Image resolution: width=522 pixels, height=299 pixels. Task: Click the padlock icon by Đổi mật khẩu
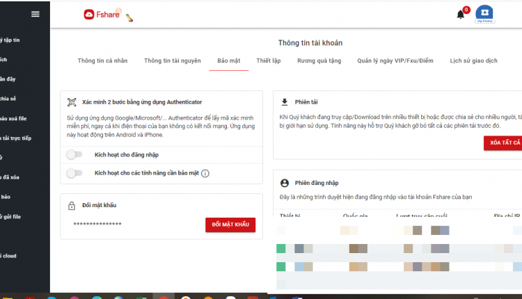coord(72,206)
